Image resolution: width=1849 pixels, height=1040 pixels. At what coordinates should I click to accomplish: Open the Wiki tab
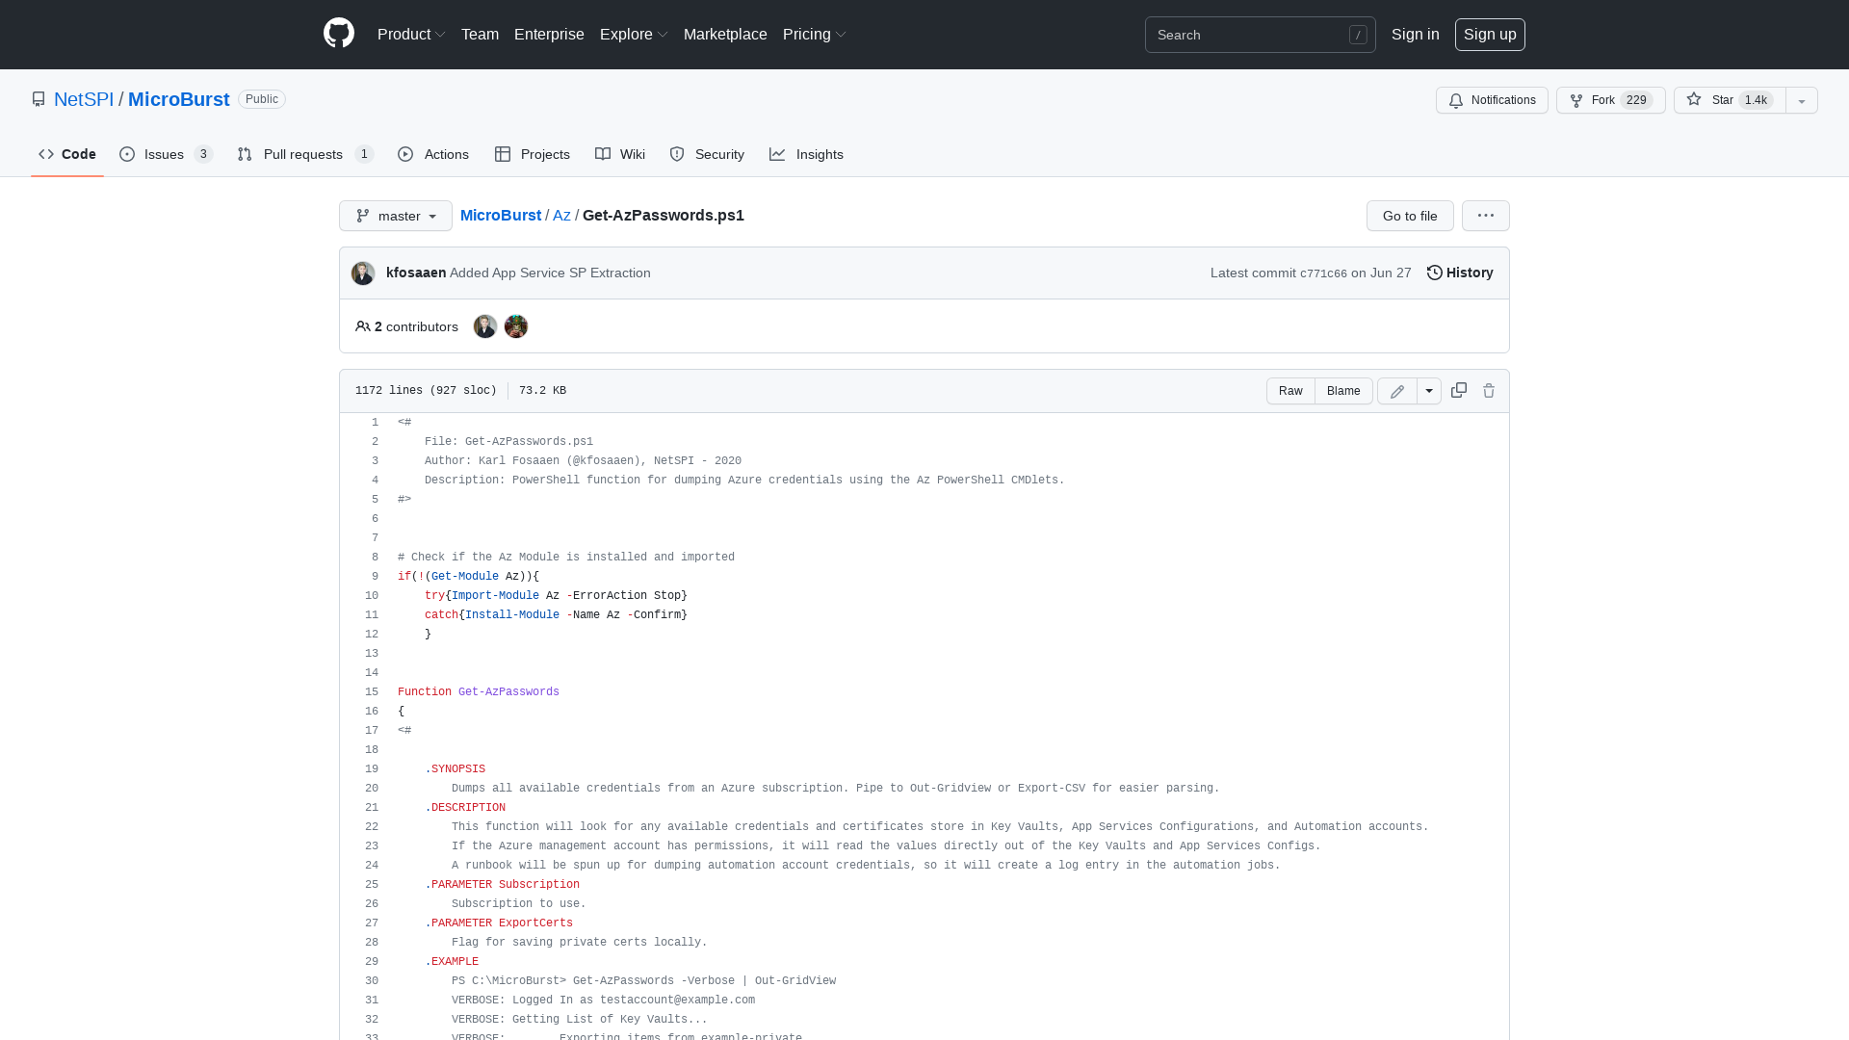pos(620,154)
